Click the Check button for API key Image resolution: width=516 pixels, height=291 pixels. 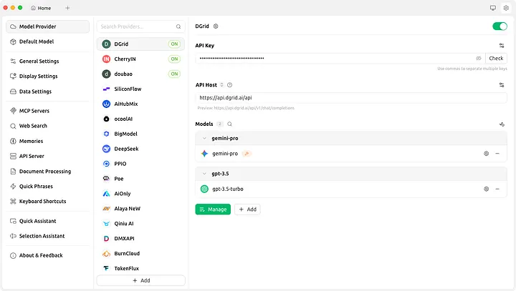496,58
